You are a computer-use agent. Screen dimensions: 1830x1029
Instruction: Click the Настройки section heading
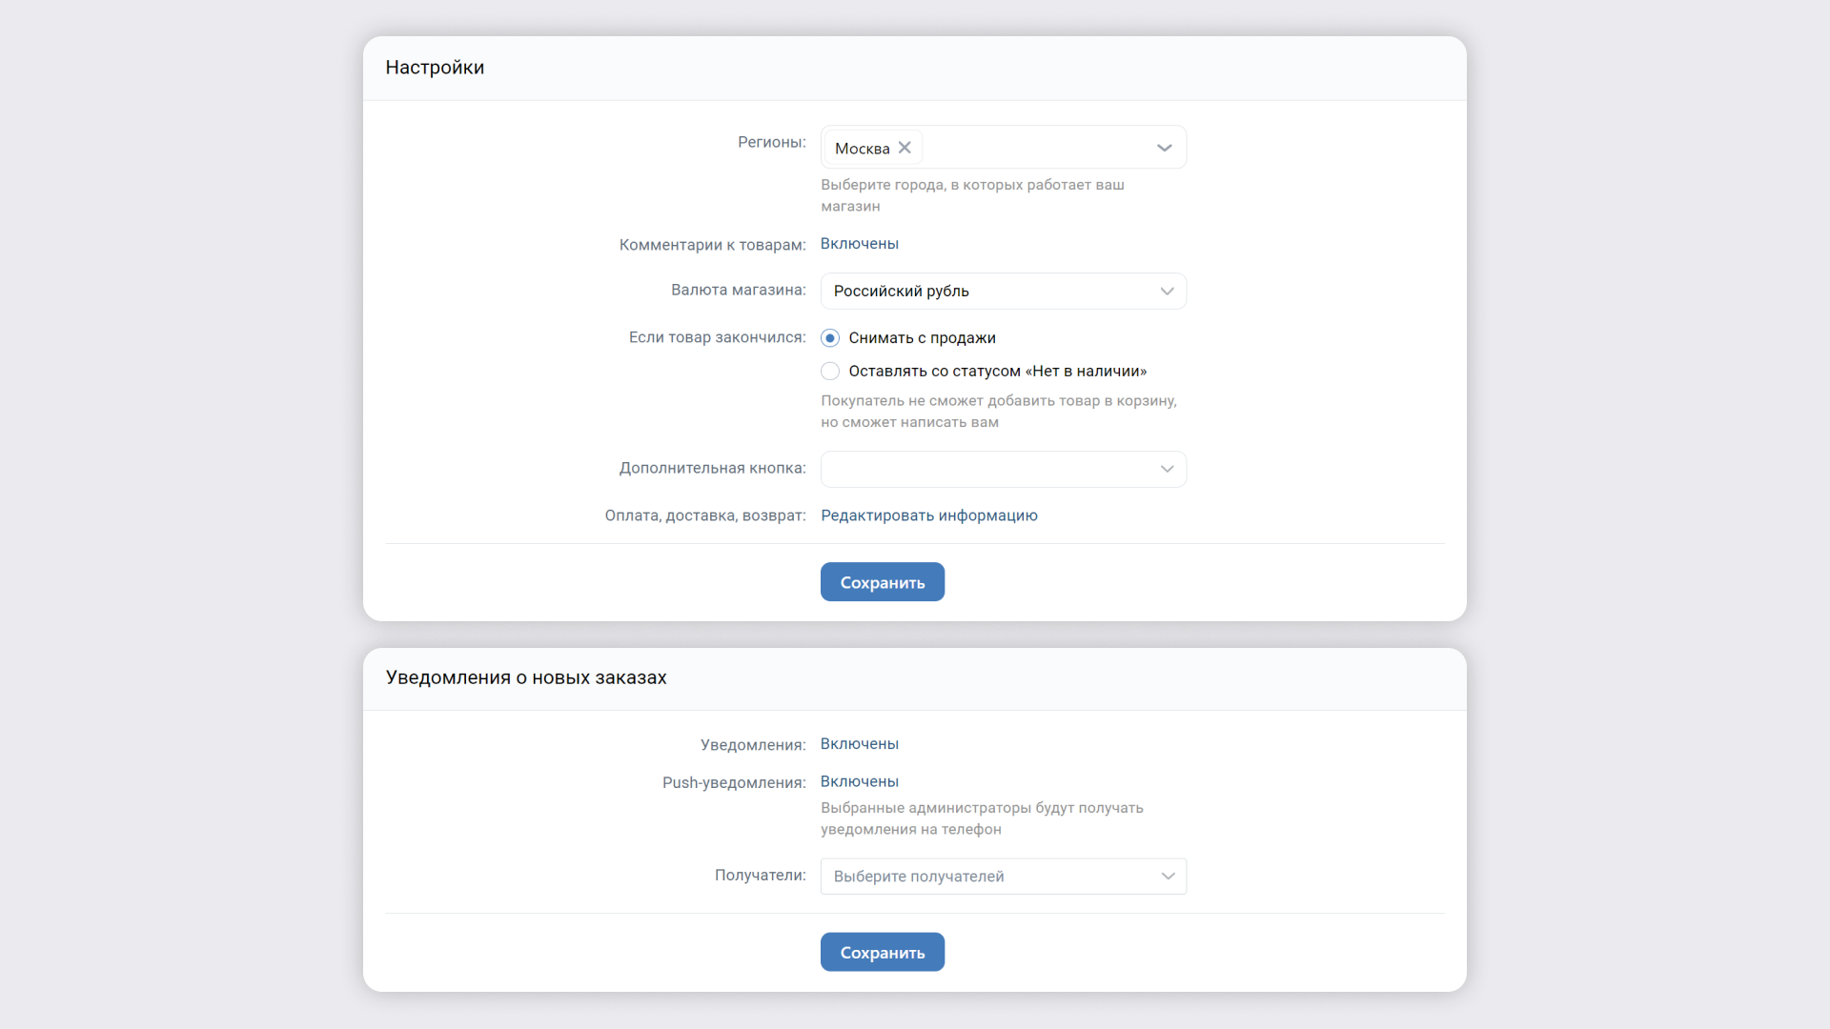tap(435, 68)
